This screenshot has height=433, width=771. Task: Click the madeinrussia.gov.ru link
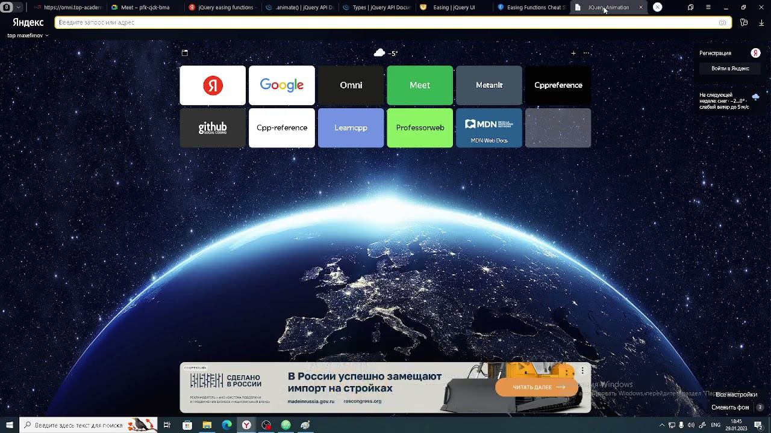click(311, 401)
